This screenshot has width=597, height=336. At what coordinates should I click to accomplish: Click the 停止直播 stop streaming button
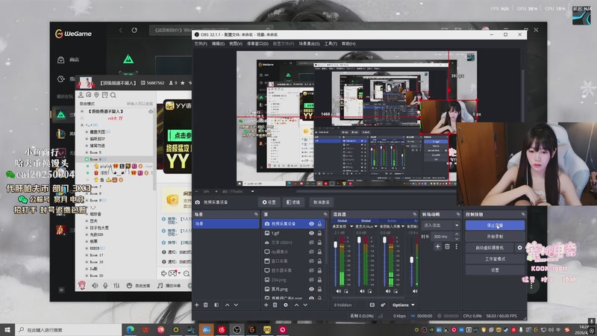(495, 225)
